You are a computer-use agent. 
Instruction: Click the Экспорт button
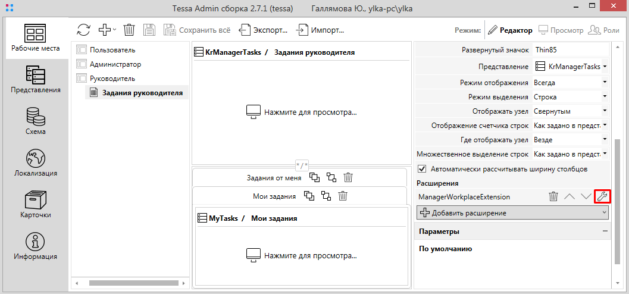tap(264, 30)
